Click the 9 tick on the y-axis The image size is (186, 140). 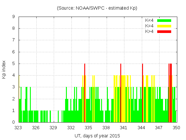[x=14, y=17]
